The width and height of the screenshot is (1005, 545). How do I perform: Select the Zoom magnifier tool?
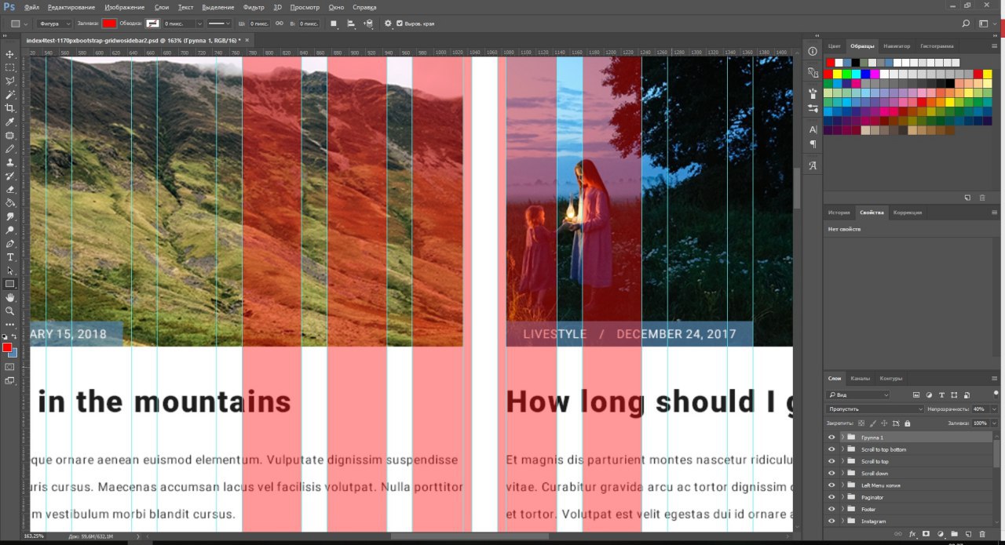(x=10, y=311)
